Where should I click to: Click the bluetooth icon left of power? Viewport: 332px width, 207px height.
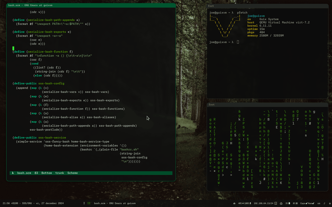(325, 203)
